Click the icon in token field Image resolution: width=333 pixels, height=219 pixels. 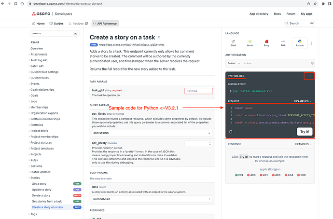coord(312,63)
